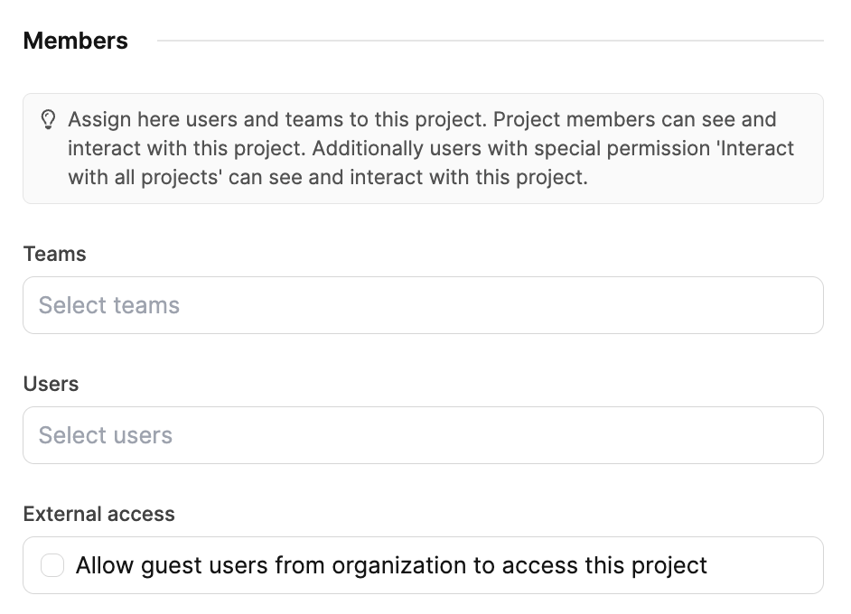Open the Select teams dropdown
This screenshot has height=614, width=851.
click(423, 305)
